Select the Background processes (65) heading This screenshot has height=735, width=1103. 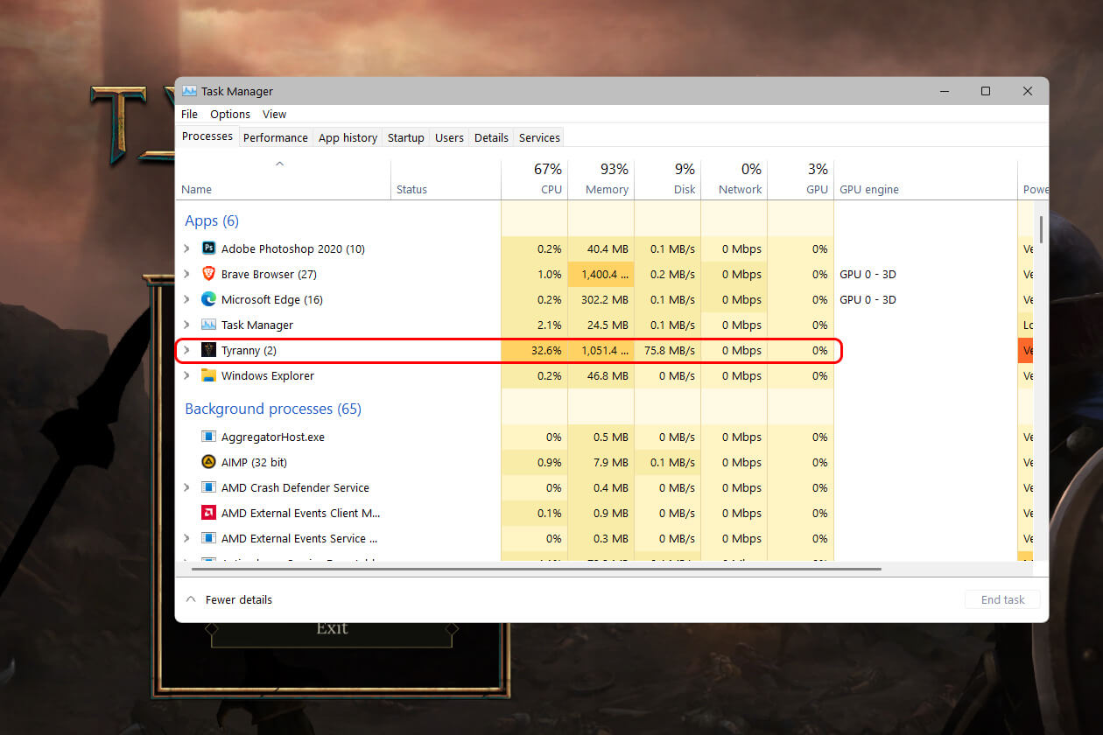coord(273,409)
